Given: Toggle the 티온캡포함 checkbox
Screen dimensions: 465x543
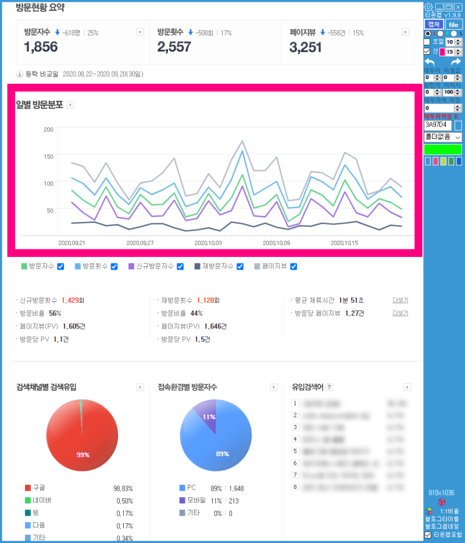Looking at the screenshot, I should coord(428,535).
